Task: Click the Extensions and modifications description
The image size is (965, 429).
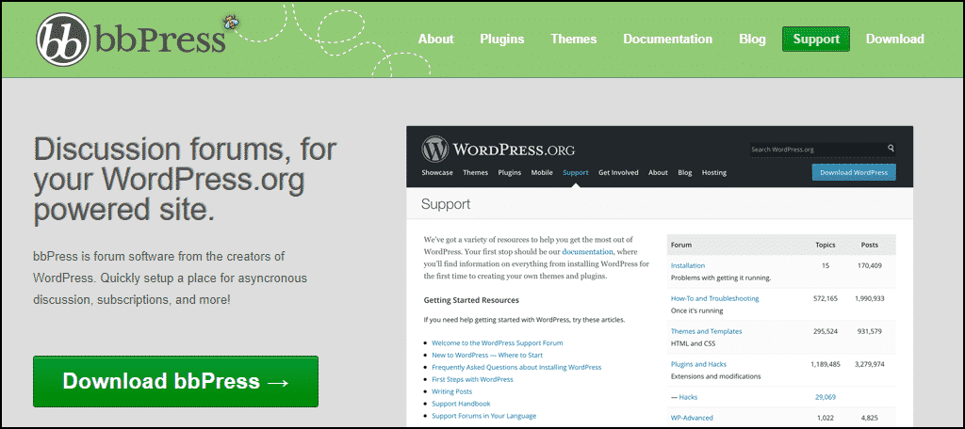Action: click(x=716, y=376)
